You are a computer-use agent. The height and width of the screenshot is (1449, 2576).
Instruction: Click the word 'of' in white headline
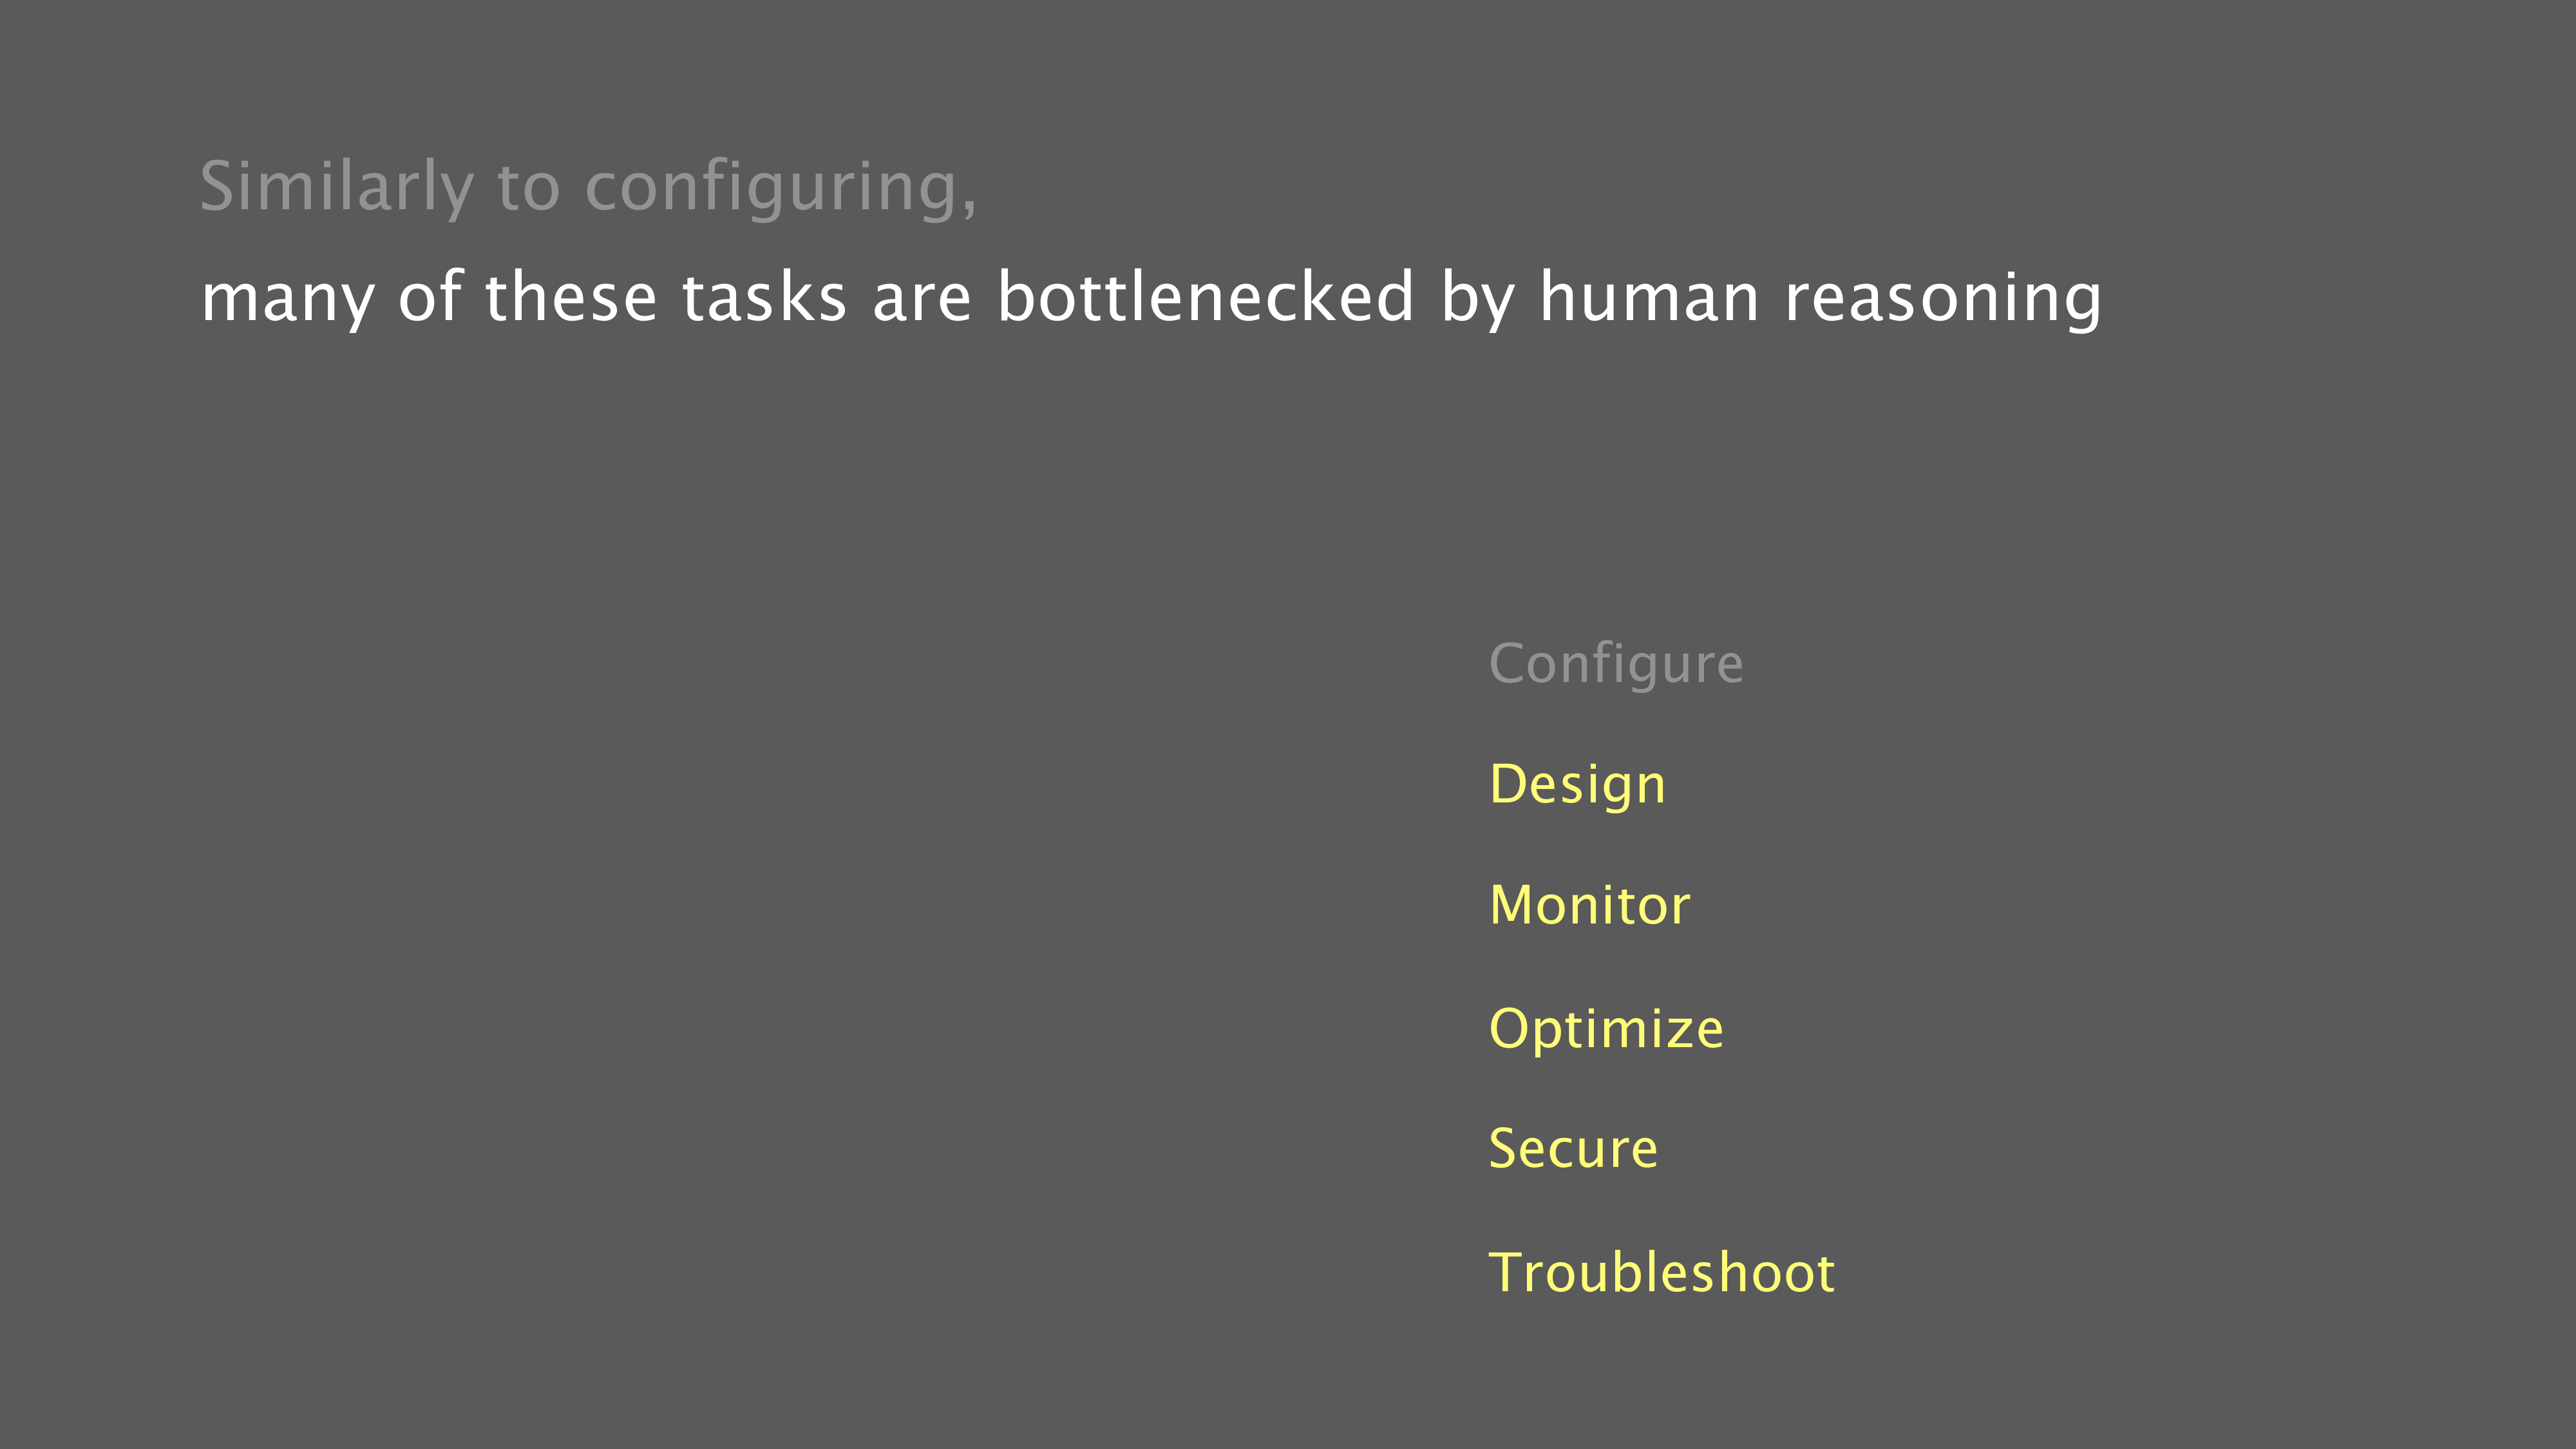point(431,297)
